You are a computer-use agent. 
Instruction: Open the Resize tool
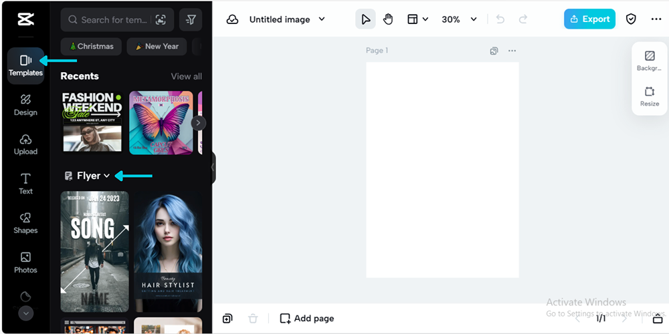coord(649,96)
